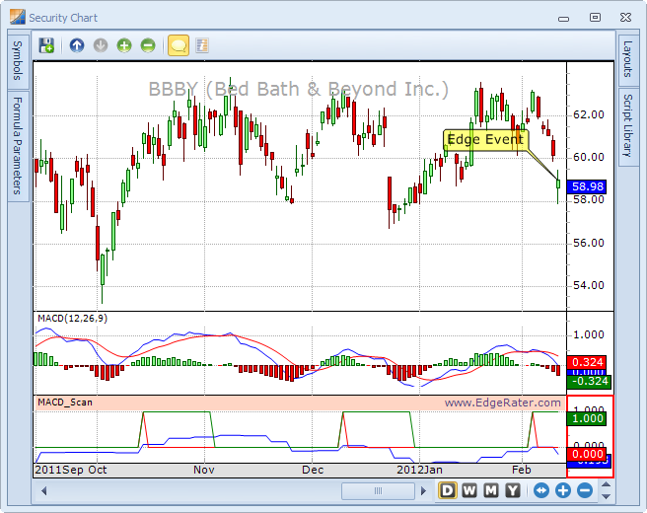
Task: Click the small down triangle at bottom right
Action: tap(607, 496)
